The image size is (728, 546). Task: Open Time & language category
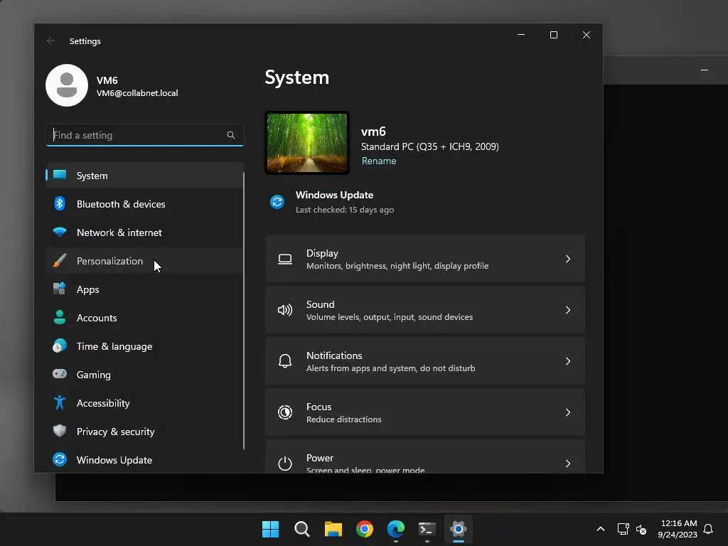coord(145,346)
